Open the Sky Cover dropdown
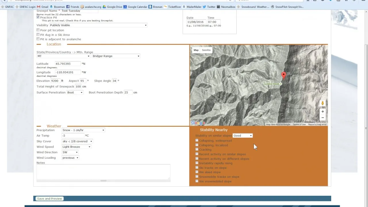 [x=77, y=141]
